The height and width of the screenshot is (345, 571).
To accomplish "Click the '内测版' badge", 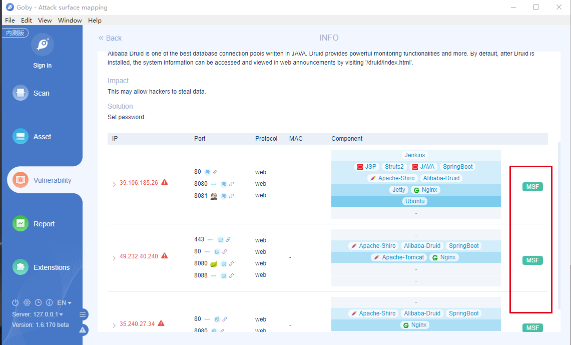I will click(16, 33).
